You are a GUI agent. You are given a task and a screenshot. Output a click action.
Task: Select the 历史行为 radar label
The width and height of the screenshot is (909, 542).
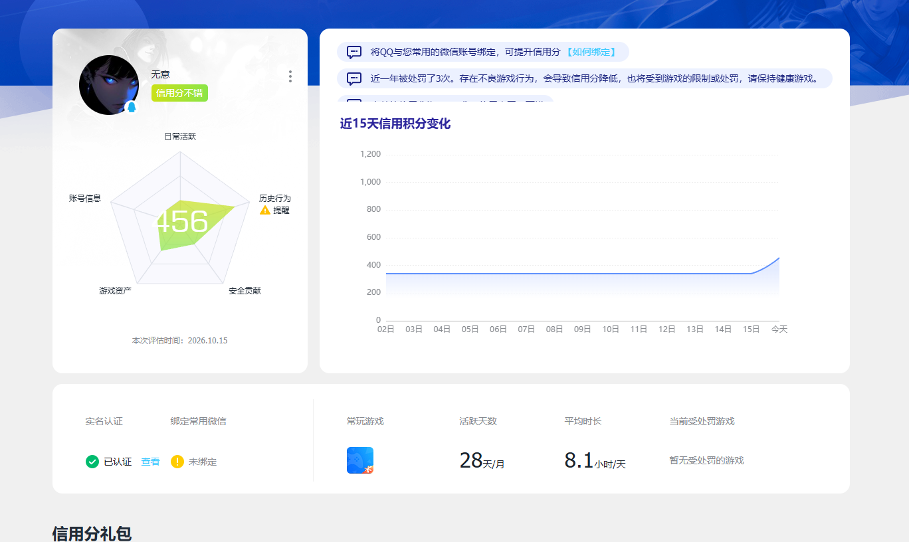coord(275,199)
